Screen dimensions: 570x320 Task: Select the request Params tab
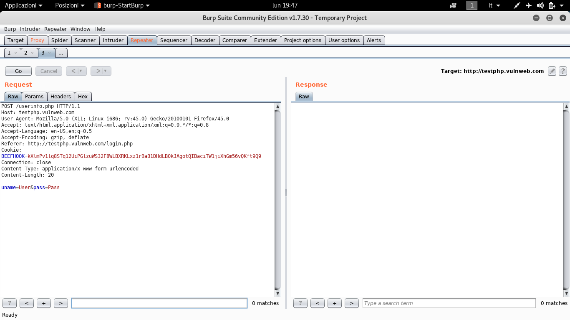pyautogui.click(x=34, y=97)
